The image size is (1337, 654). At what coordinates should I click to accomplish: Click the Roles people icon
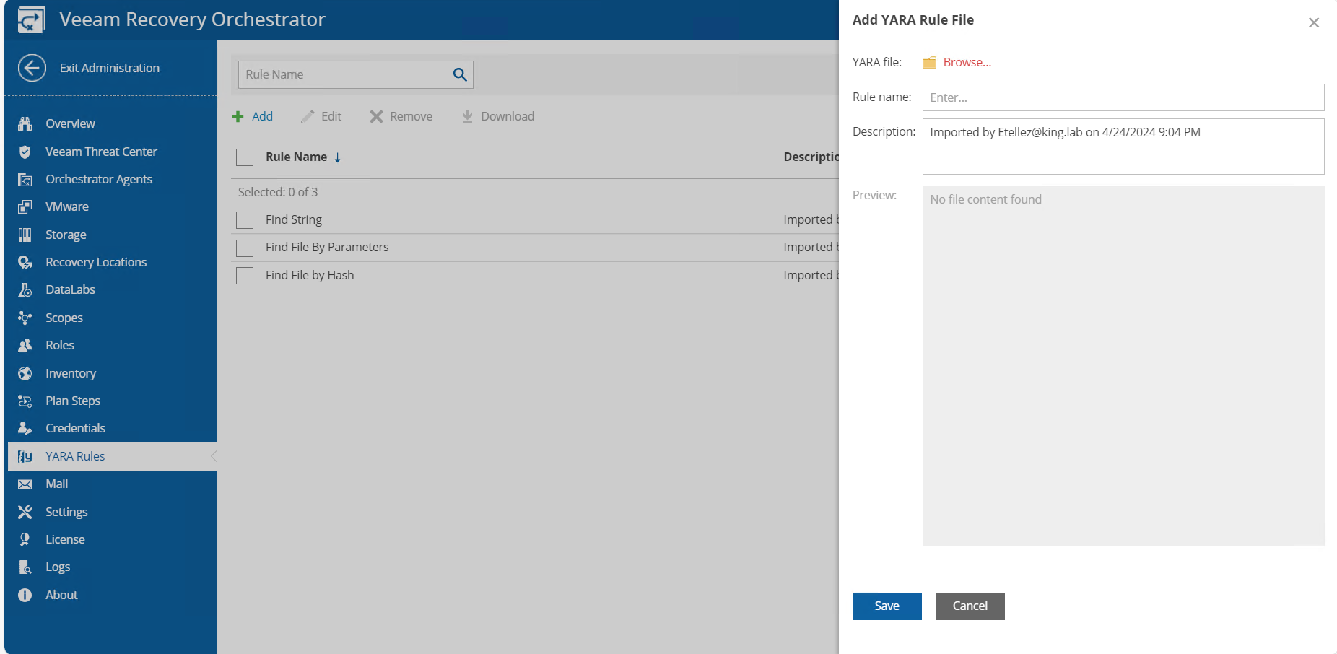tap(25, 345)
